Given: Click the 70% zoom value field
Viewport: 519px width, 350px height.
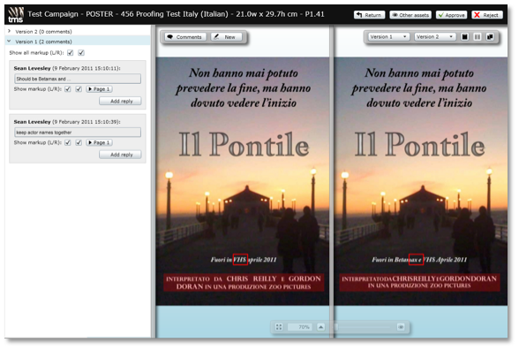Looking at the screenshot, I should 300,327.
